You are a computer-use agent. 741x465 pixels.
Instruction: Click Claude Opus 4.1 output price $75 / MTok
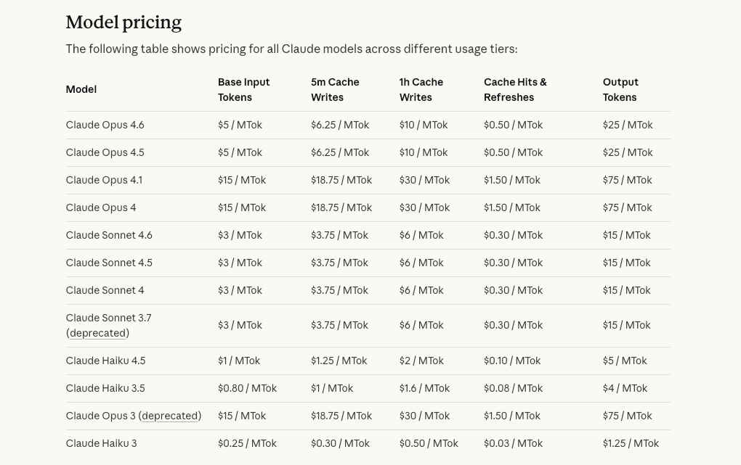(x=627, y=180)
